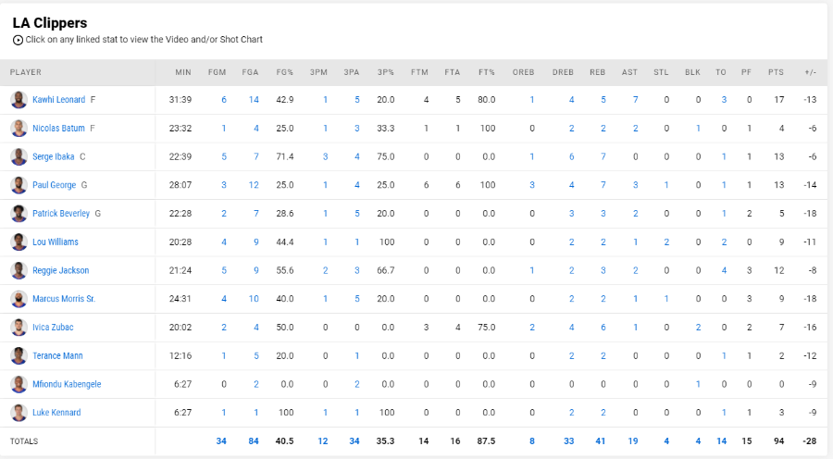The height and width of the screenshot is (459, 833).
Task: Click Mfiondu Kabengele's headshot avatar
Action: 19,384
